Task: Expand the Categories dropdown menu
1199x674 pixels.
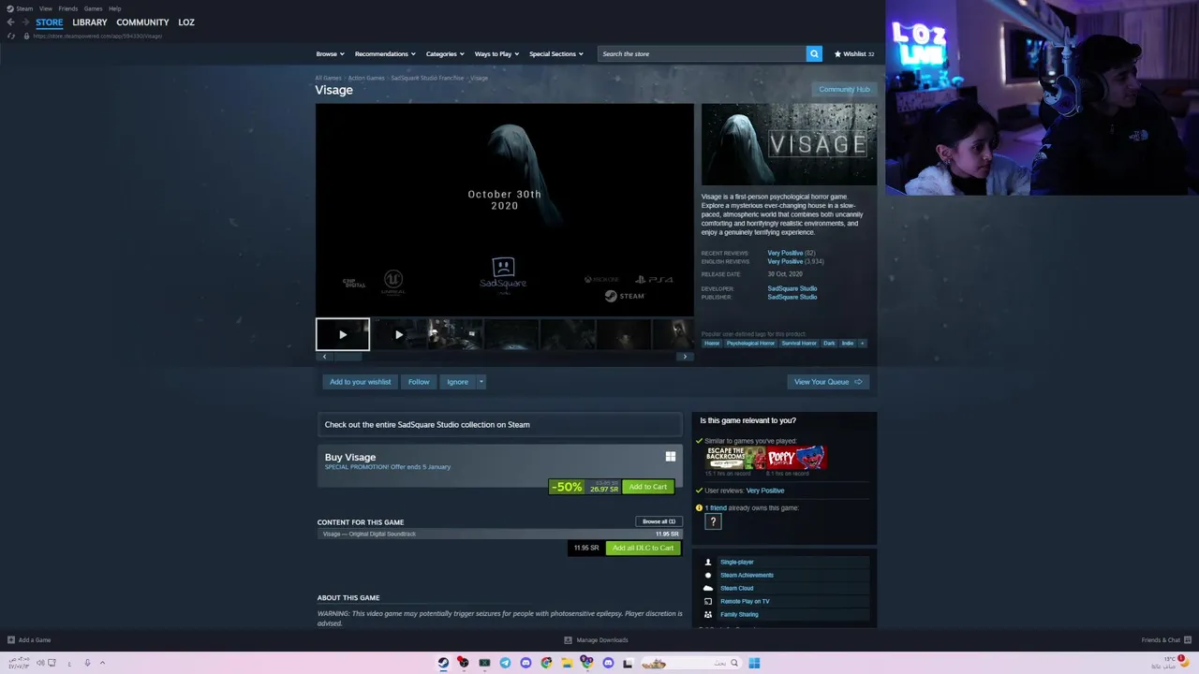Action: tap(445, 53)
